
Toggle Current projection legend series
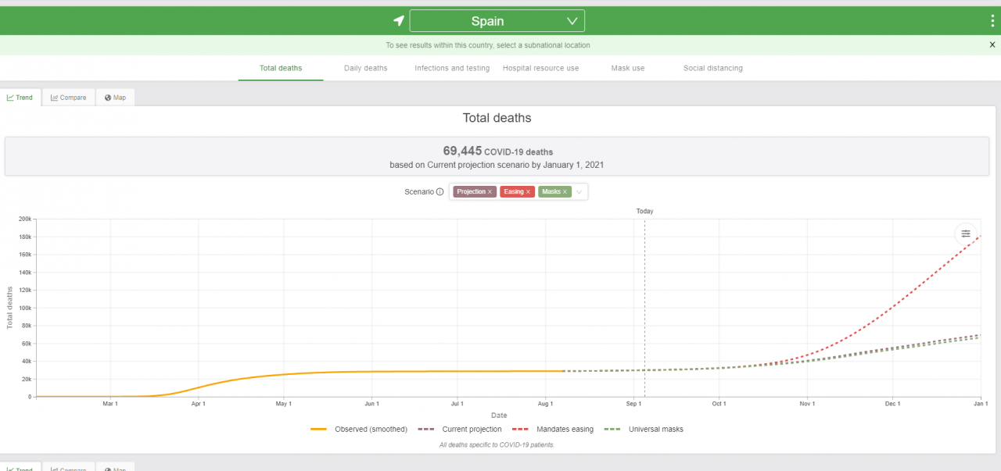click(460, 429)
